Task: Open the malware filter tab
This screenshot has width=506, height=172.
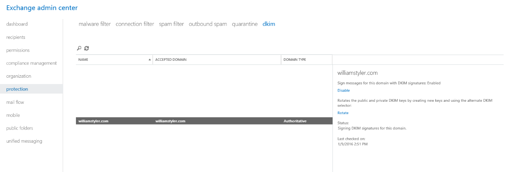Action: tap(95, 24)
